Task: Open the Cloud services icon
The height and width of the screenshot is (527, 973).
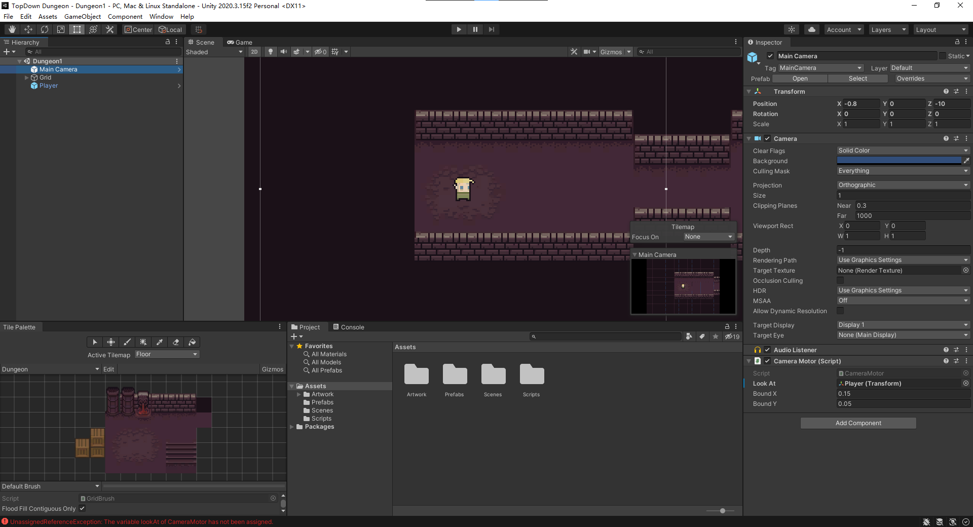Action: (x=811, y=29)
